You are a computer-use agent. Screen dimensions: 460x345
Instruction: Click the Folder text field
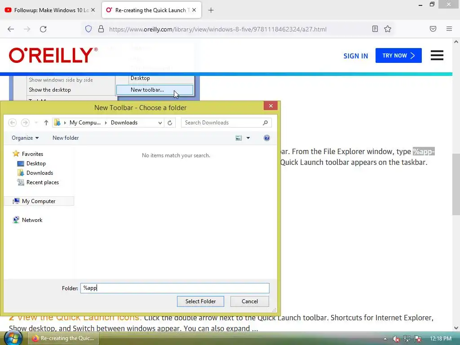(x=175, y=288)
